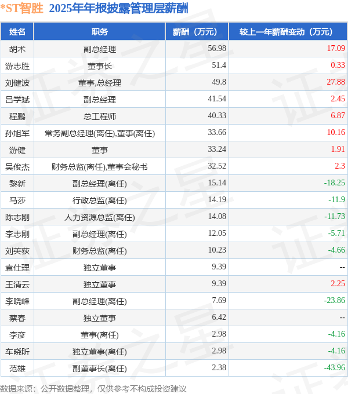Click the -23.86 change value for 李晓峰

(335, 300)
